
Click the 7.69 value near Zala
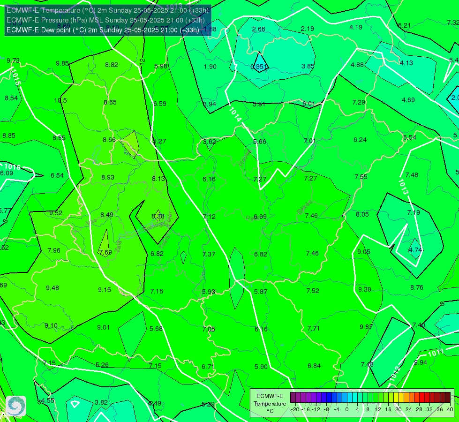(105, 252)
